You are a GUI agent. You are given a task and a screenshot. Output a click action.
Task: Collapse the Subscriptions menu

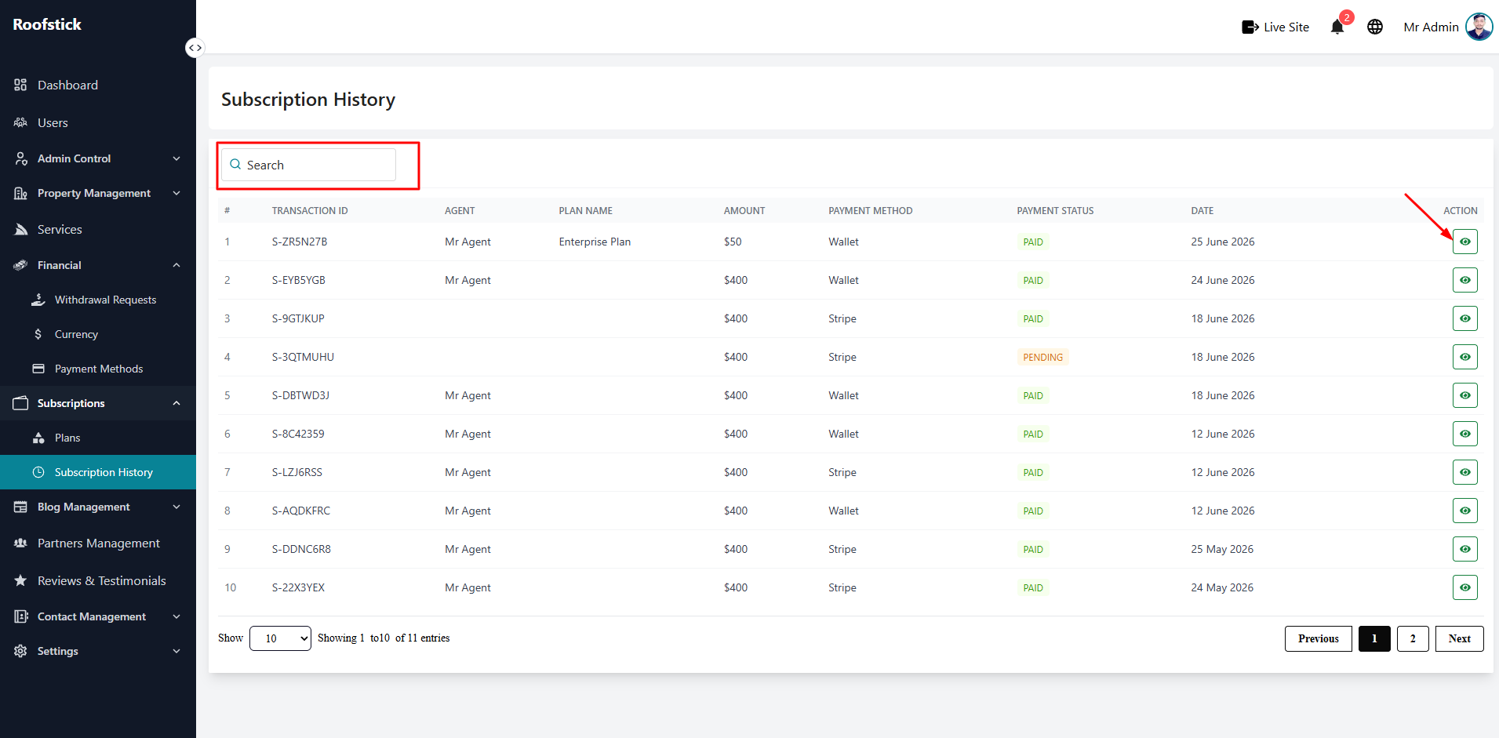click(x=98, y=403)
